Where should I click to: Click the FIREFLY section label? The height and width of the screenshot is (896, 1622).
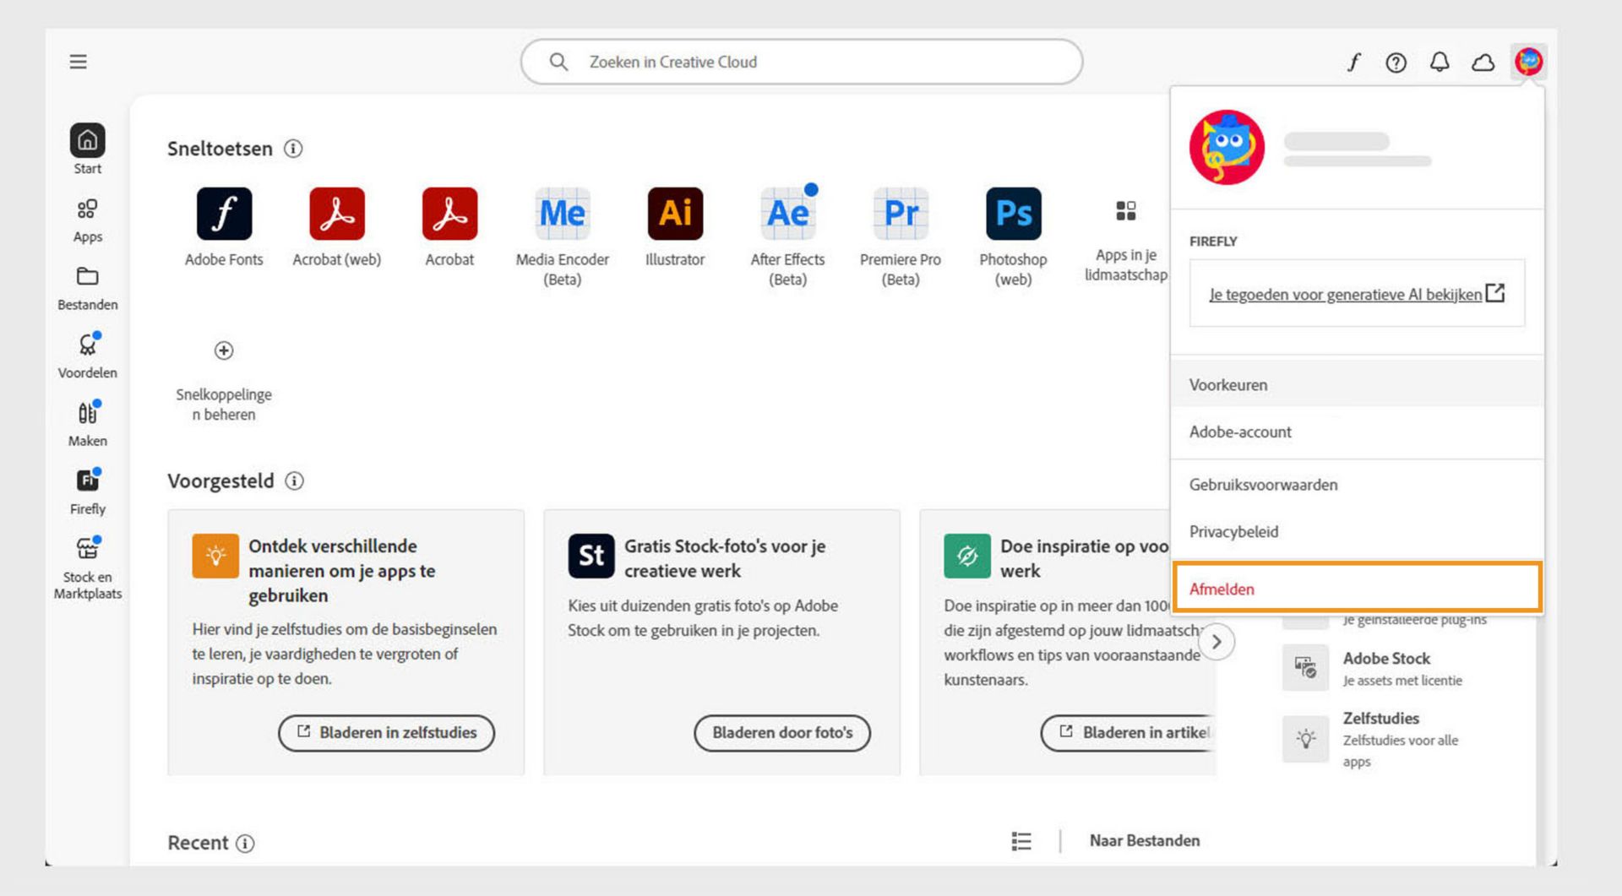coord(1213,242)
